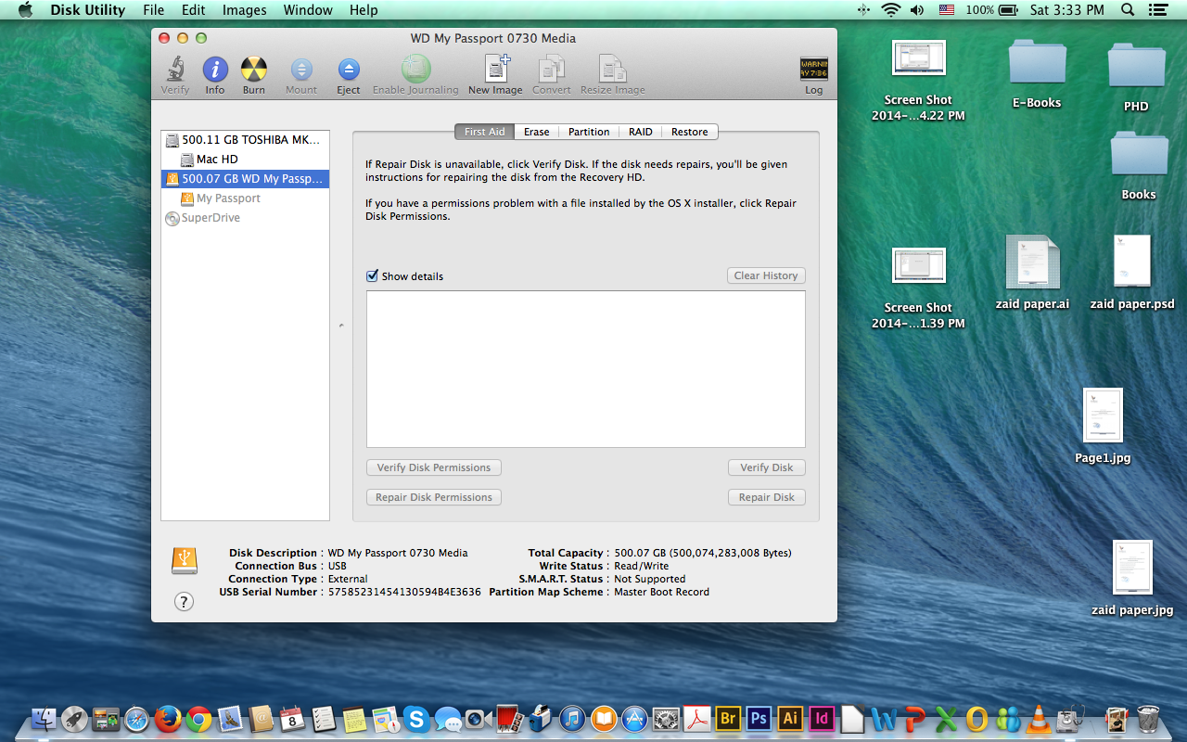Select zaid paper.ai file on desktop
This screenshot has height=742, width=1187.
point(1032,272)
